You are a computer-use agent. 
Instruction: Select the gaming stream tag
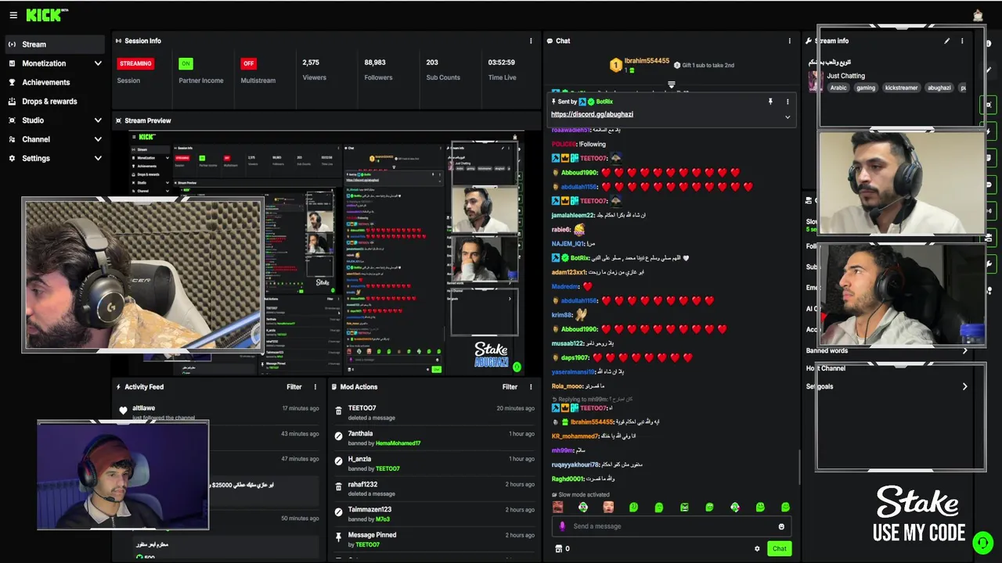865,88
